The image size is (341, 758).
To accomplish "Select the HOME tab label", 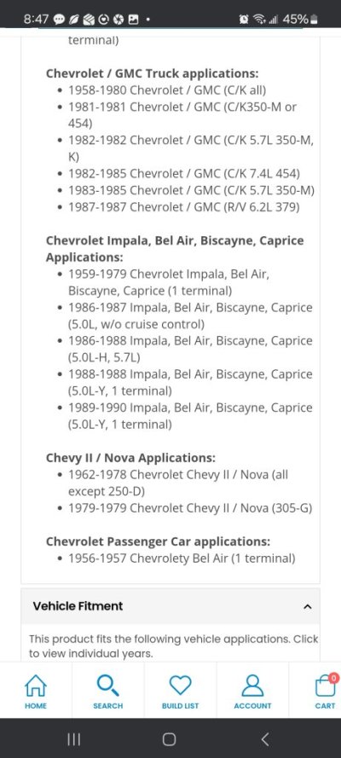I will 36,706.
